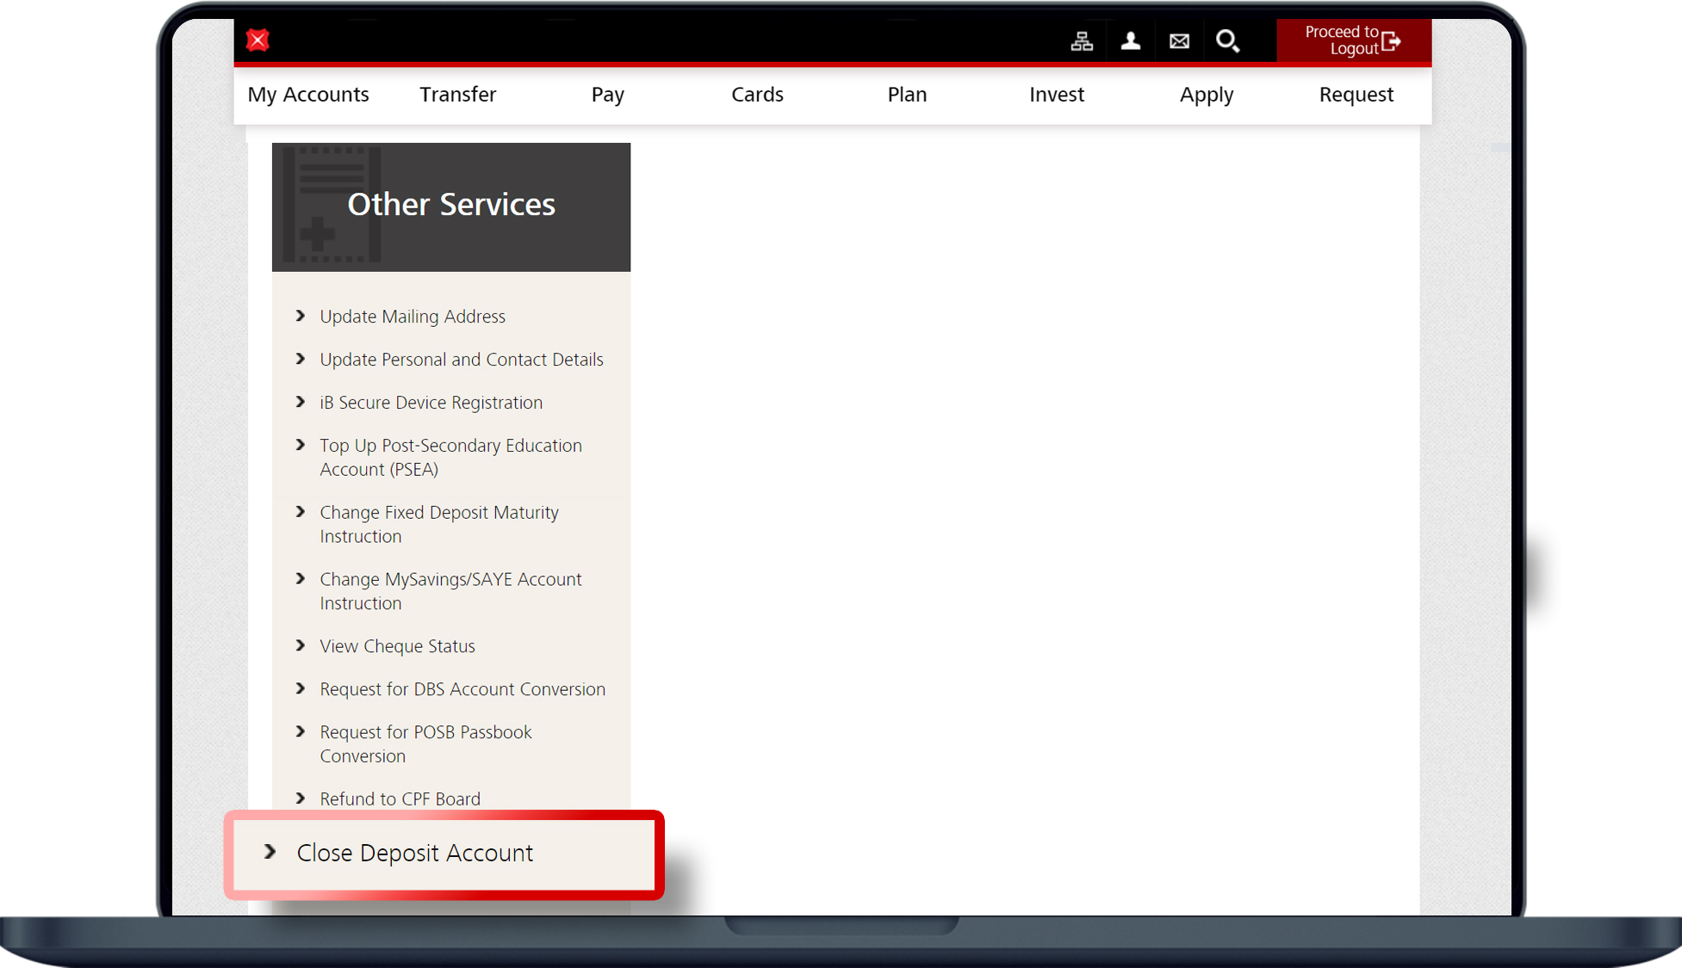Click Proceed to Logout button
The height and width of the screenshot is (968, 1682).
(1353, 40)
